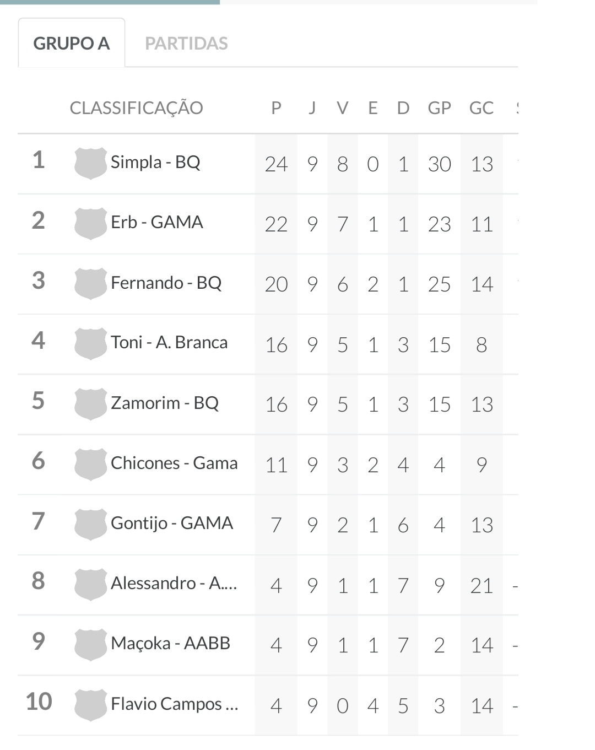Click the Fernando - BQ team crest icon
Viewport: 595px width, 750px height.
90,283
